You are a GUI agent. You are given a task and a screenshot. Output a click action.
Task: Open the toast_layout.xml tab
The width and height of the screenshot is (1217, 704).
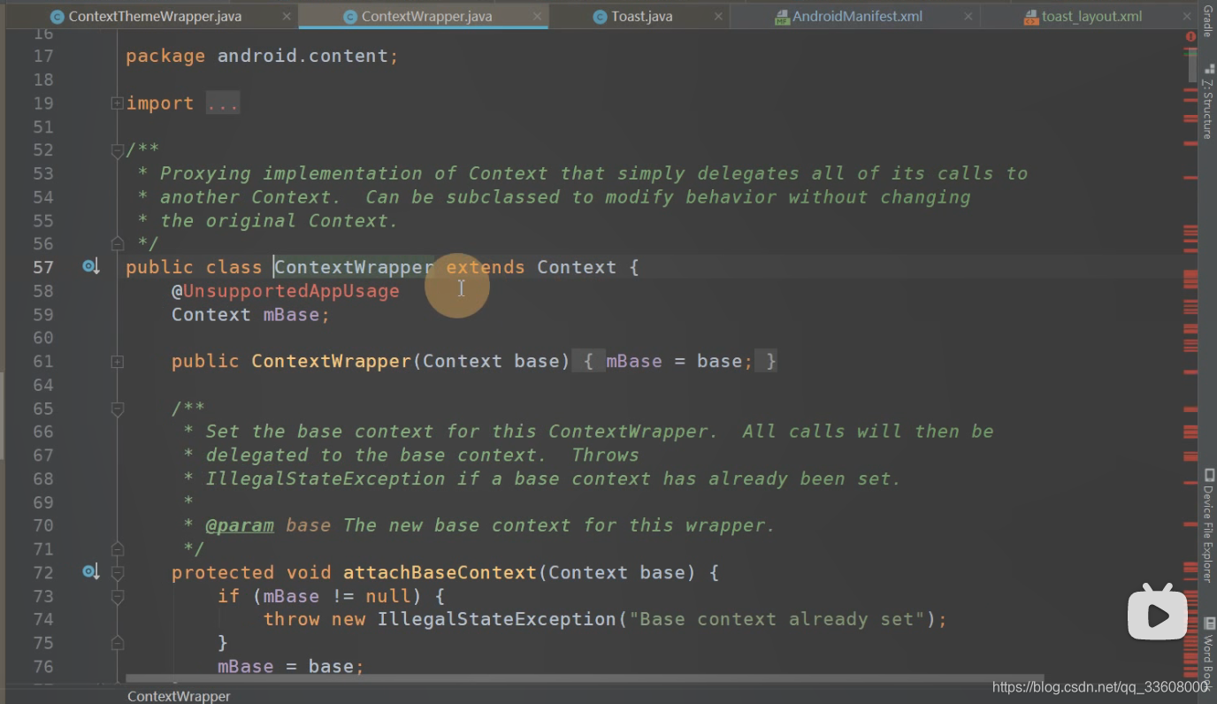1091,16
